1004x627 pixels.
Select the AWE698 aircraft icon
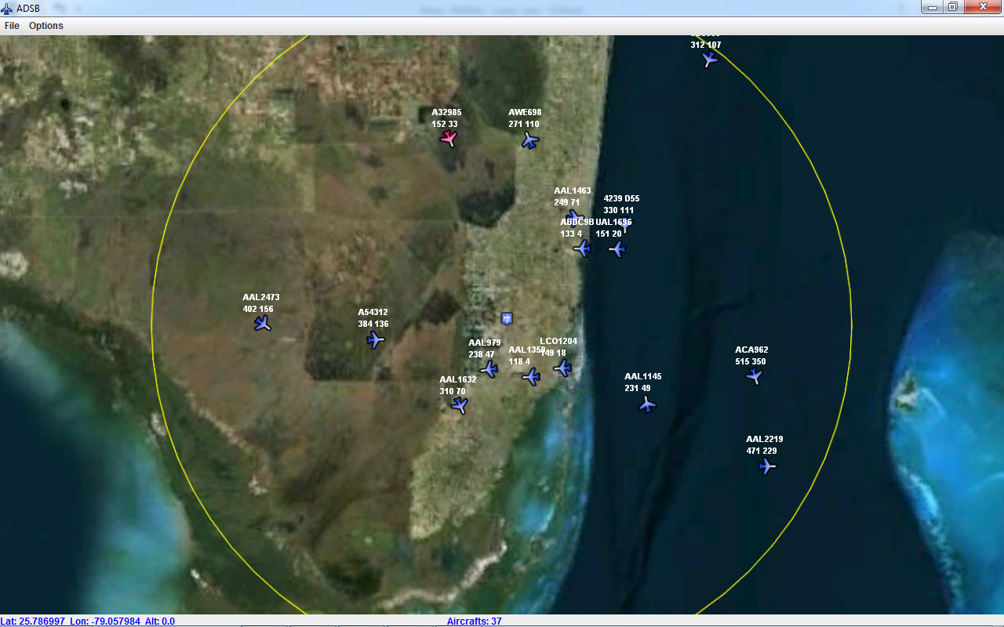530,140
